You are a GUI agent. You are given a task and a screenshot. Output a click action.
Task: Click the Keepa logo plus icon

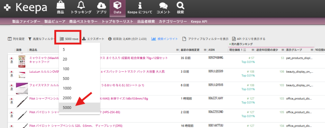(x=8, y=8)
